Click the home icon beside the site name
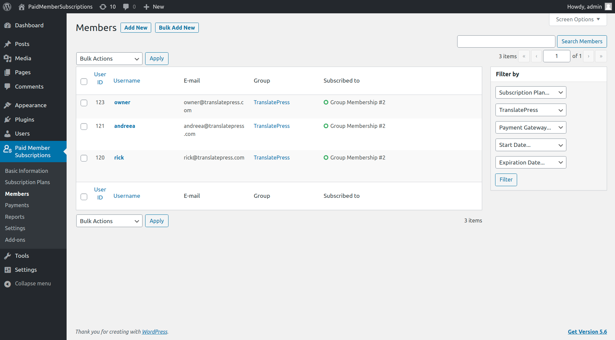The width and height of the screenshot is (615, 340). point(22,7)
